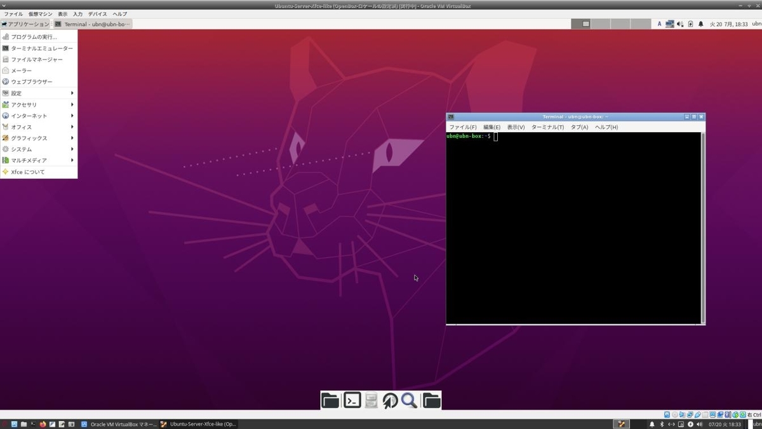Switch to fourth workspace in pager
The image size is (762, 429).
click(x=640, y=24)
